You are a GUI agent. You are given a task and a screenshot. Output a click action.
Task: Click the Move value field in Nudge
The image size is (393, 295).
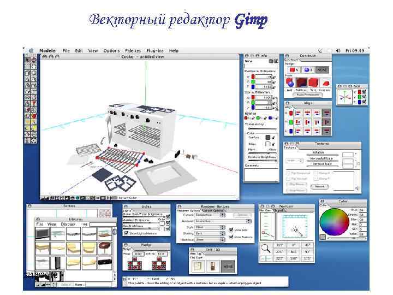click(138, 254)
